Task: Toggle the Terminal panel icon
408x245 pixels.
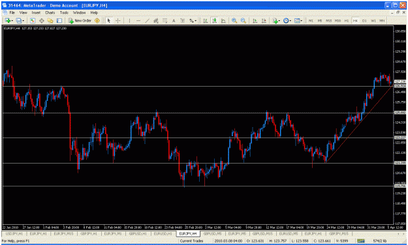Action: [x=59, y=20]
